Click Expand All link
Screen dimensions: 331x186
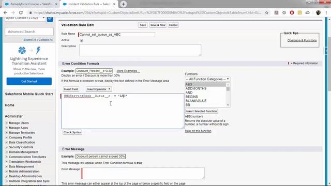pyautogui.click(x=30, y=40)
